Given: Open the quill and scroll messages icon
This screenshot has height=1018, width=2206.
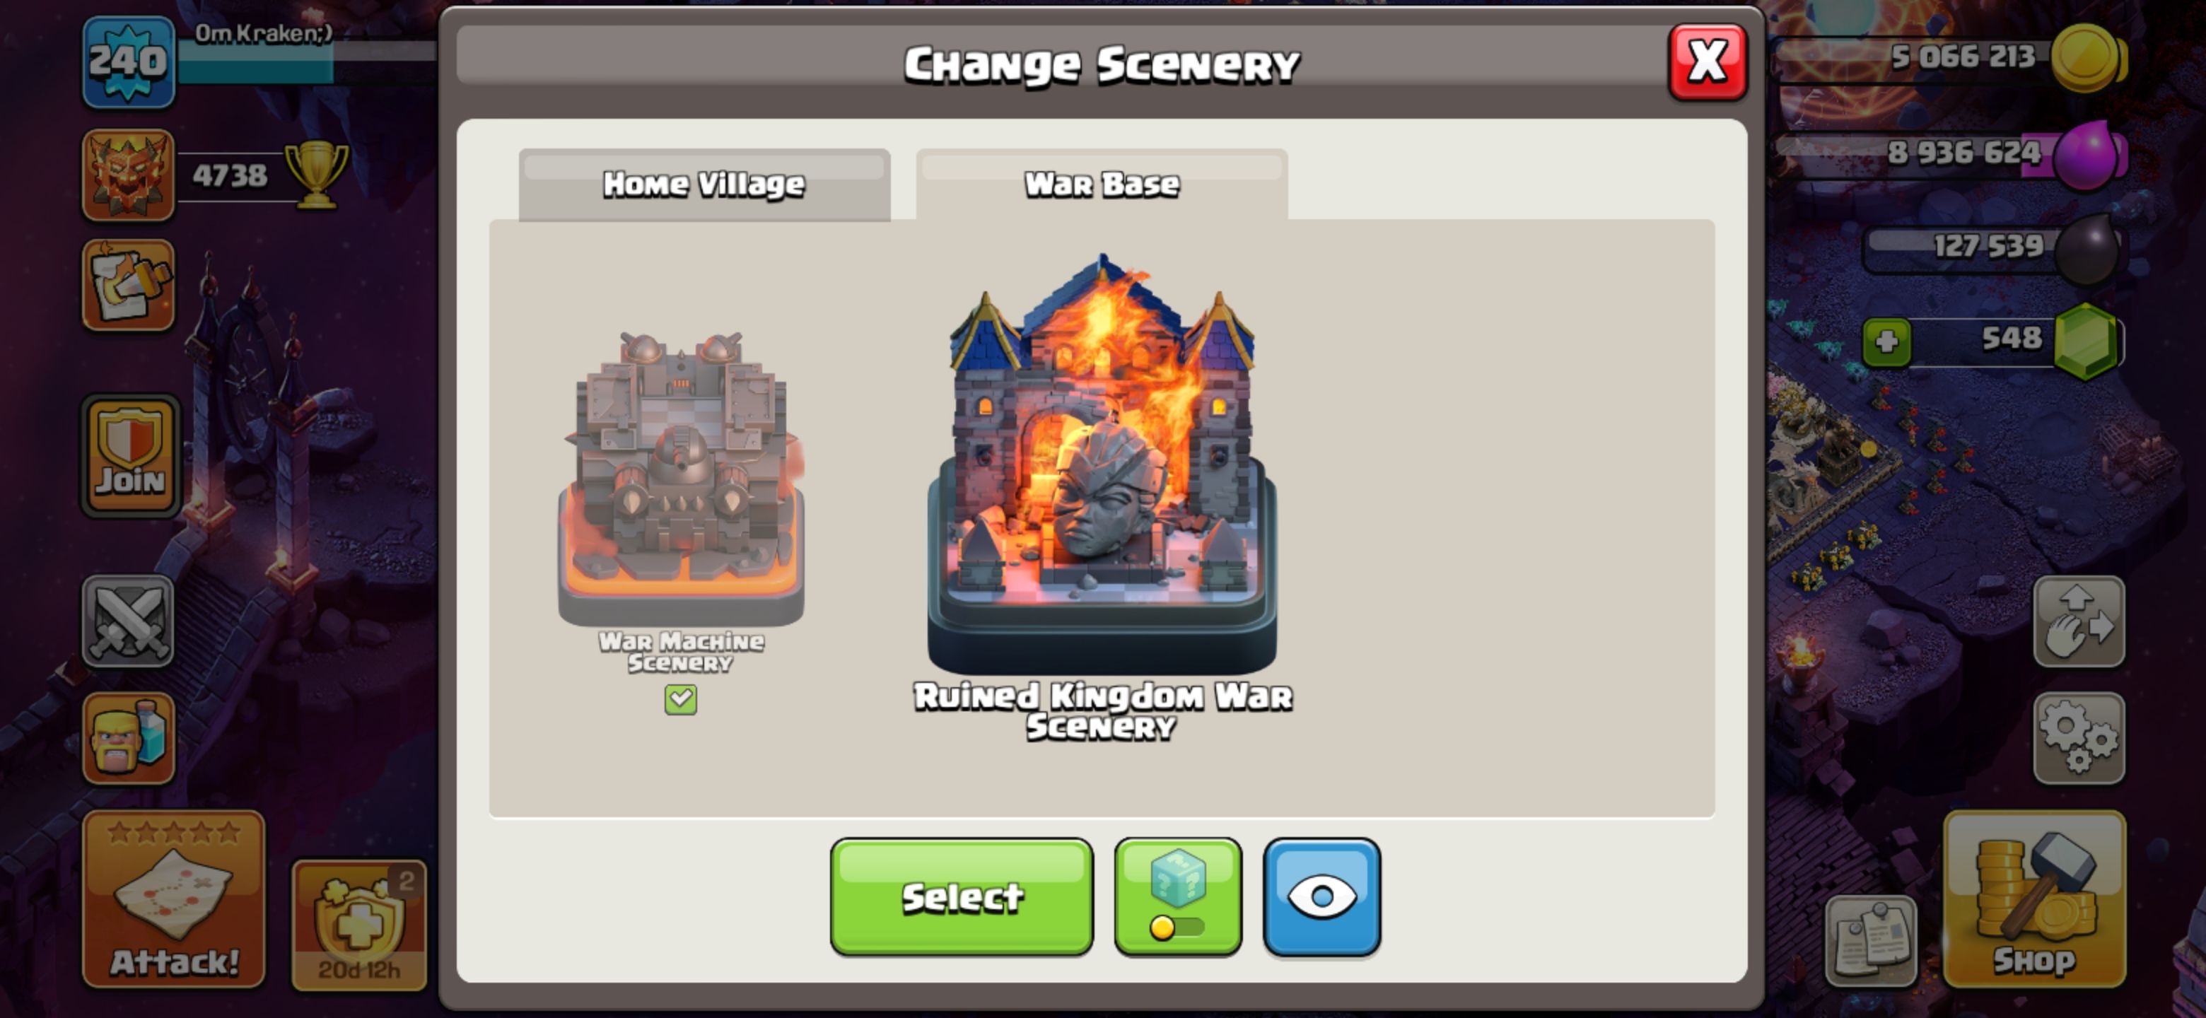Looking at the screenshot, I should (129, 285).
